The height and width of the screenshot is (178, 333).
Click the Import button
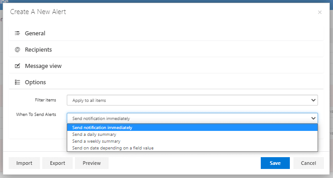[24, 163]
